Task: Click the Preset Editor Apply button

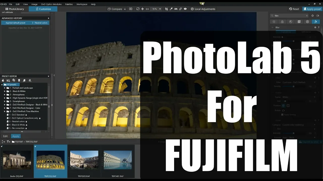Action: [x=16, y=136]
